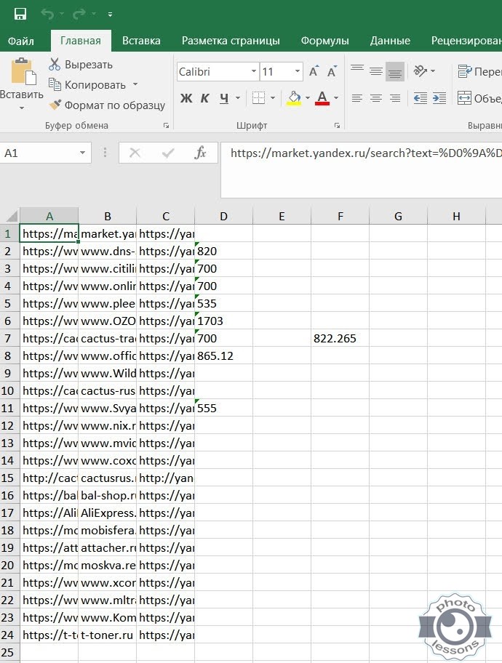The image size is (502, 663).
Task: Click the Undo arrow icon
Action: 48,14
